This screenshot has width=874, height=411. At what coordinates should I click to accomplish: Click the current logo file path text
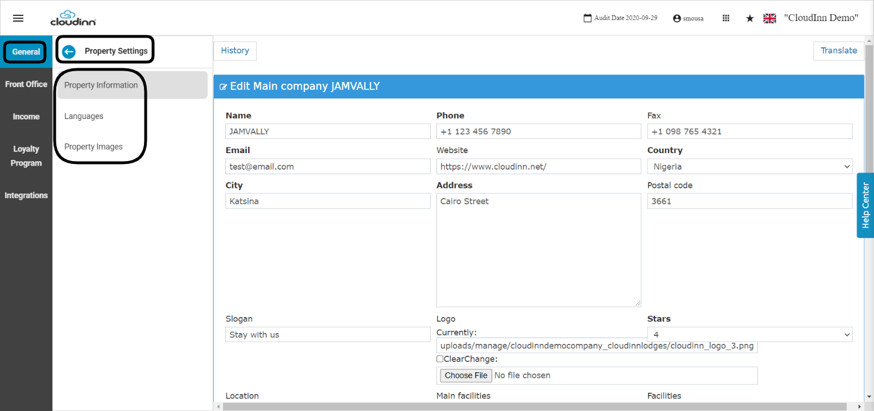(x=597, y=346)
